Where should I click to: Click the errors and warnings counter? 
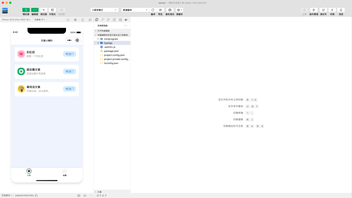click(x=101, y=196)
